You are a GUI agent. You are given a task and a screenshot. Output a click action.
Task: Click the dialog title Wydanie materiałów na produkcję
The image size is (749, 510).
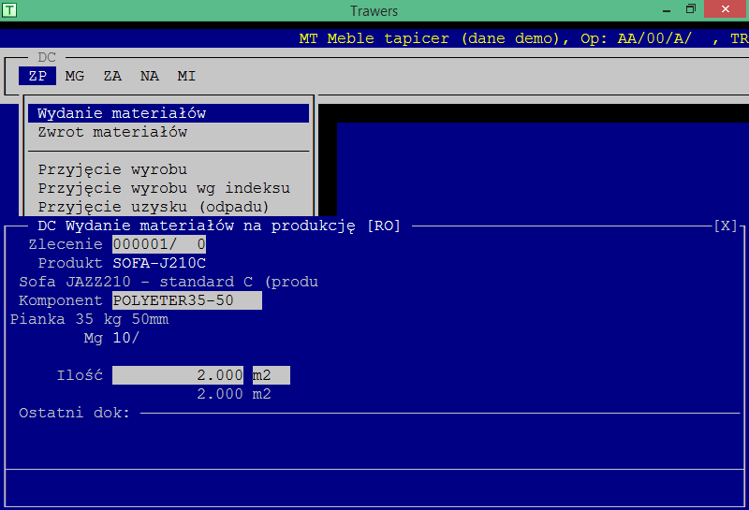[210, 226]
